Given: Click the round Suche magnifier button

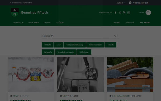Looking at the screenshot, I should point(148,12).
